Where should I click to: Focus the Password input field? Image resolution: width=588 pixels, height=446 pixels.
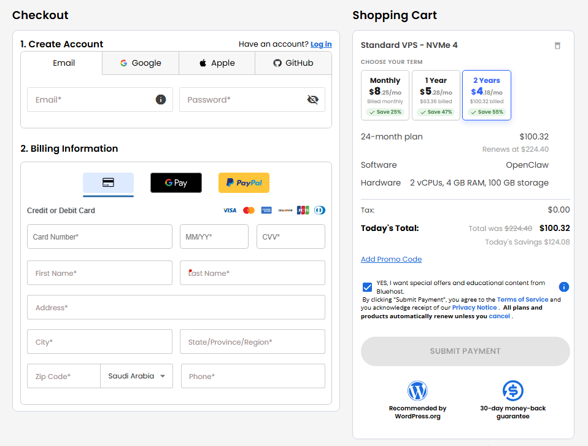click(252, 100)
